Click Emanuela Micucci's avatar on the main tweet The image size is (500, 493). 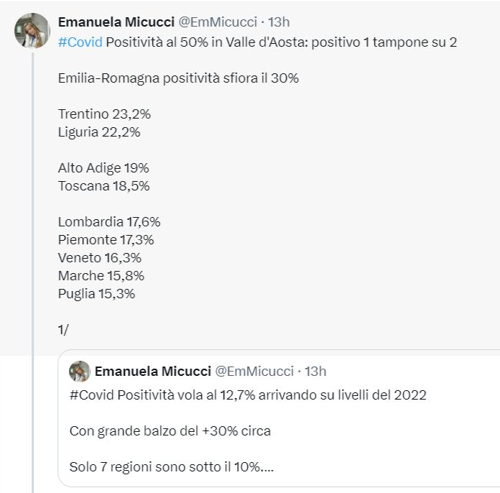tap(32, 30)
